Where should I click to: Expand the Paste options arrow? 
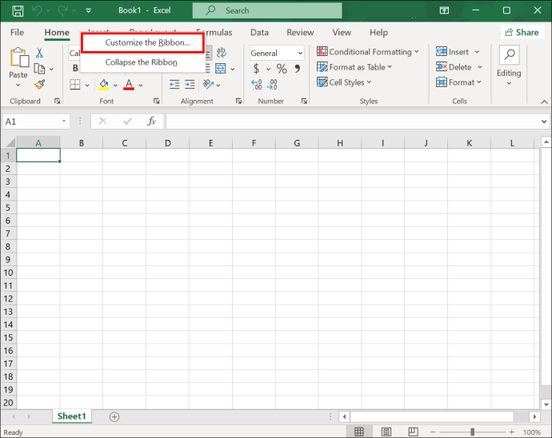(x=18, y=85)
